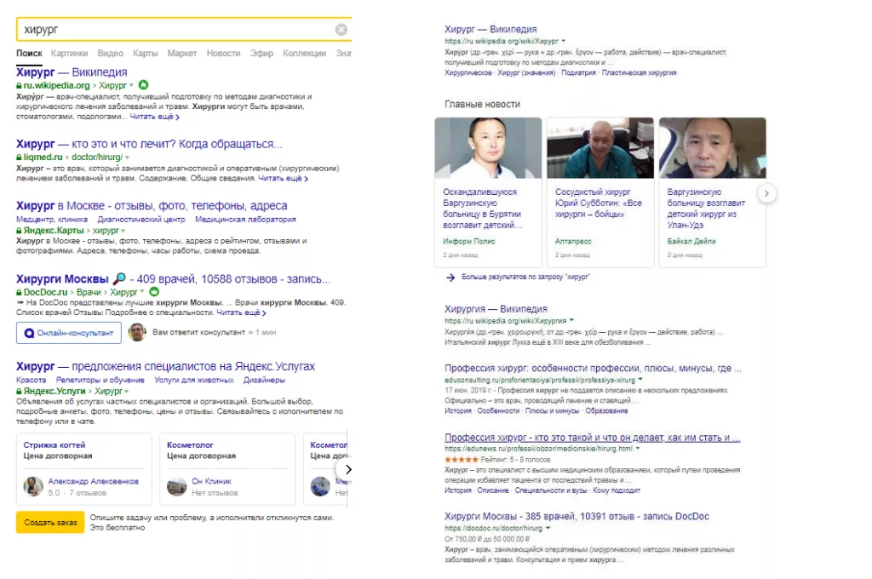Open the Коллекции tab
The height and width of the screenshot is (579, 872).
pos(304,54)
